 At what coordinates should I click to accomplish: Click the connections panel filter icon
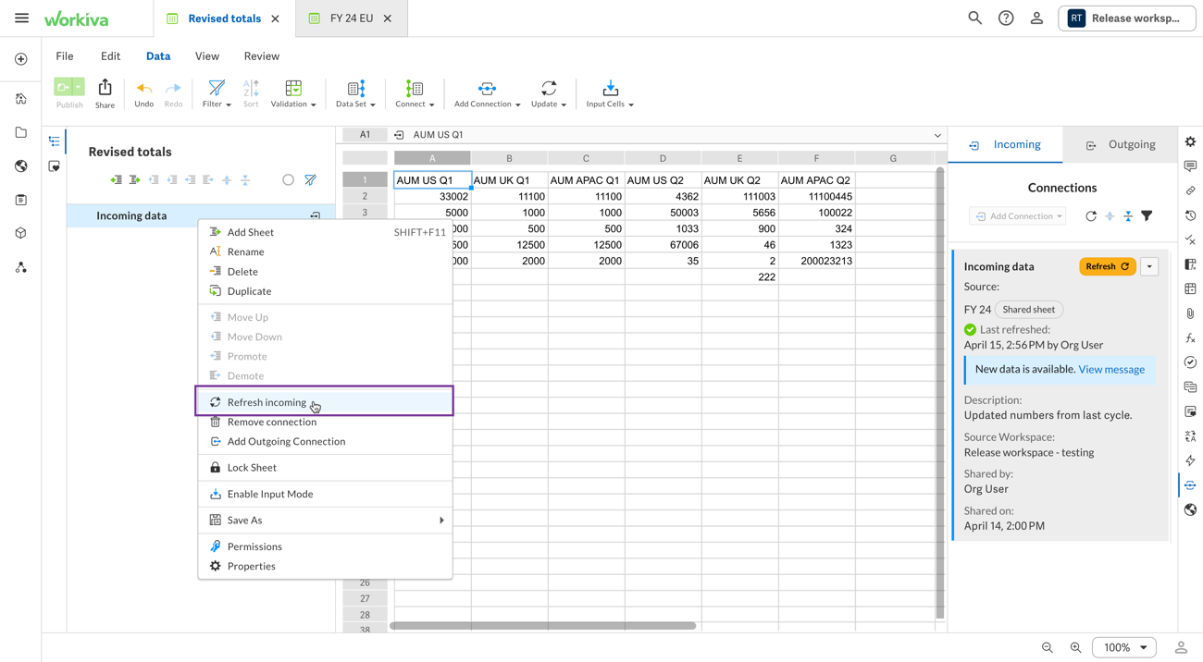[1147, 216]
